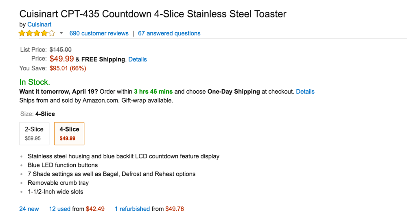The image size is (407, 217).
Task: Click the star rating icons
Action: coord(37,33)
